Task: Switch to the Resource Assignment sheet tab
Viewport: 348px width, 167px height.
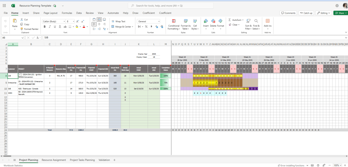Action: click(x=54, y=160)
